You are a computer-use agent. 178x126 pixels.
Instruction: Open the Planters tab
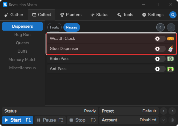click(71, 15)
